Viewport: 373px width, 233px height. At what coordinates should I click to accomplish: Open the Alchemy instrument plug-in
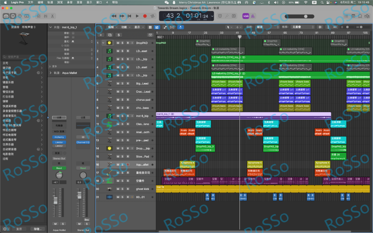(x=59, y=137)
